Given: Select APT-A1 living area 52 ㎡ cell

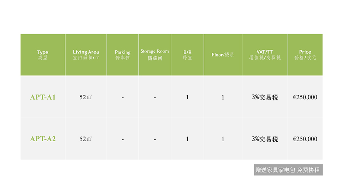Looking at the screenshot, I should pyautogui.click(x=86, y=97).
